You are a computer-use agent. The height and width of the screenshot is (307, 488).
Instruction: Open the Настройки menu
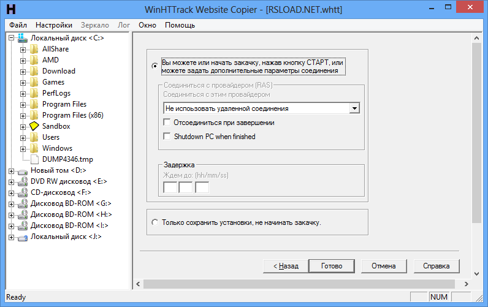pyautogui.click(x=54, y=25)
